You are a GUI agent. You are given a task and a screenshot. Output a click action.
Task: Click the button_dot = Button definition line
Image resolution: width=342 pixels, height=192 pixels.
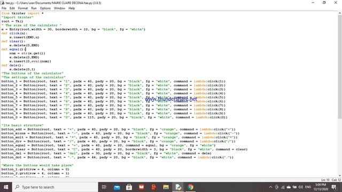[x=118, y=157]
